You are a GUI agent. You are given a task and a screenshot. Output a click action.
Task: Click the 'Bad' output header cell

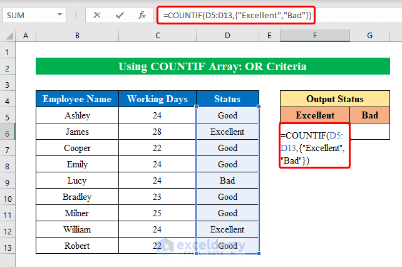369,115
